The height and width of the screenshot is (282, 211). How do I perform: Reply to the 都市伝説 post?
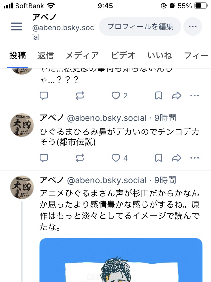(x=44, y=158)
